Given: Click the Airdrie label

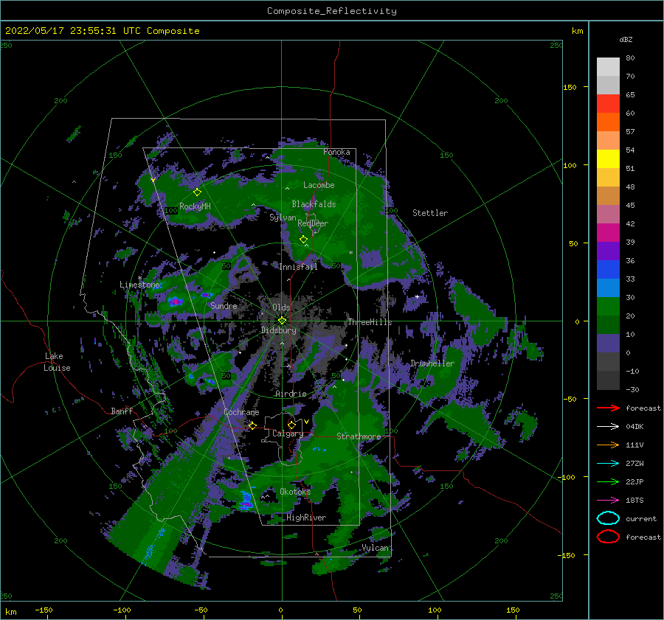Looking at the screenshot, I should (291, 394).
